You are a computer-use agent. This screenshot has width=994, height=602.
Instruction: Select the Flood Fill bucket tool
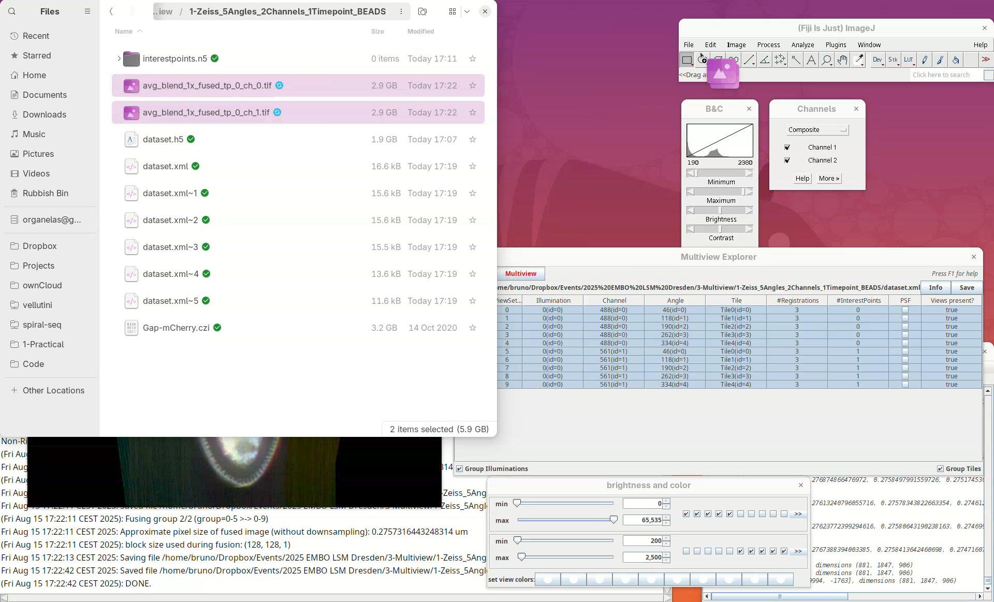(x=956, y=60)
